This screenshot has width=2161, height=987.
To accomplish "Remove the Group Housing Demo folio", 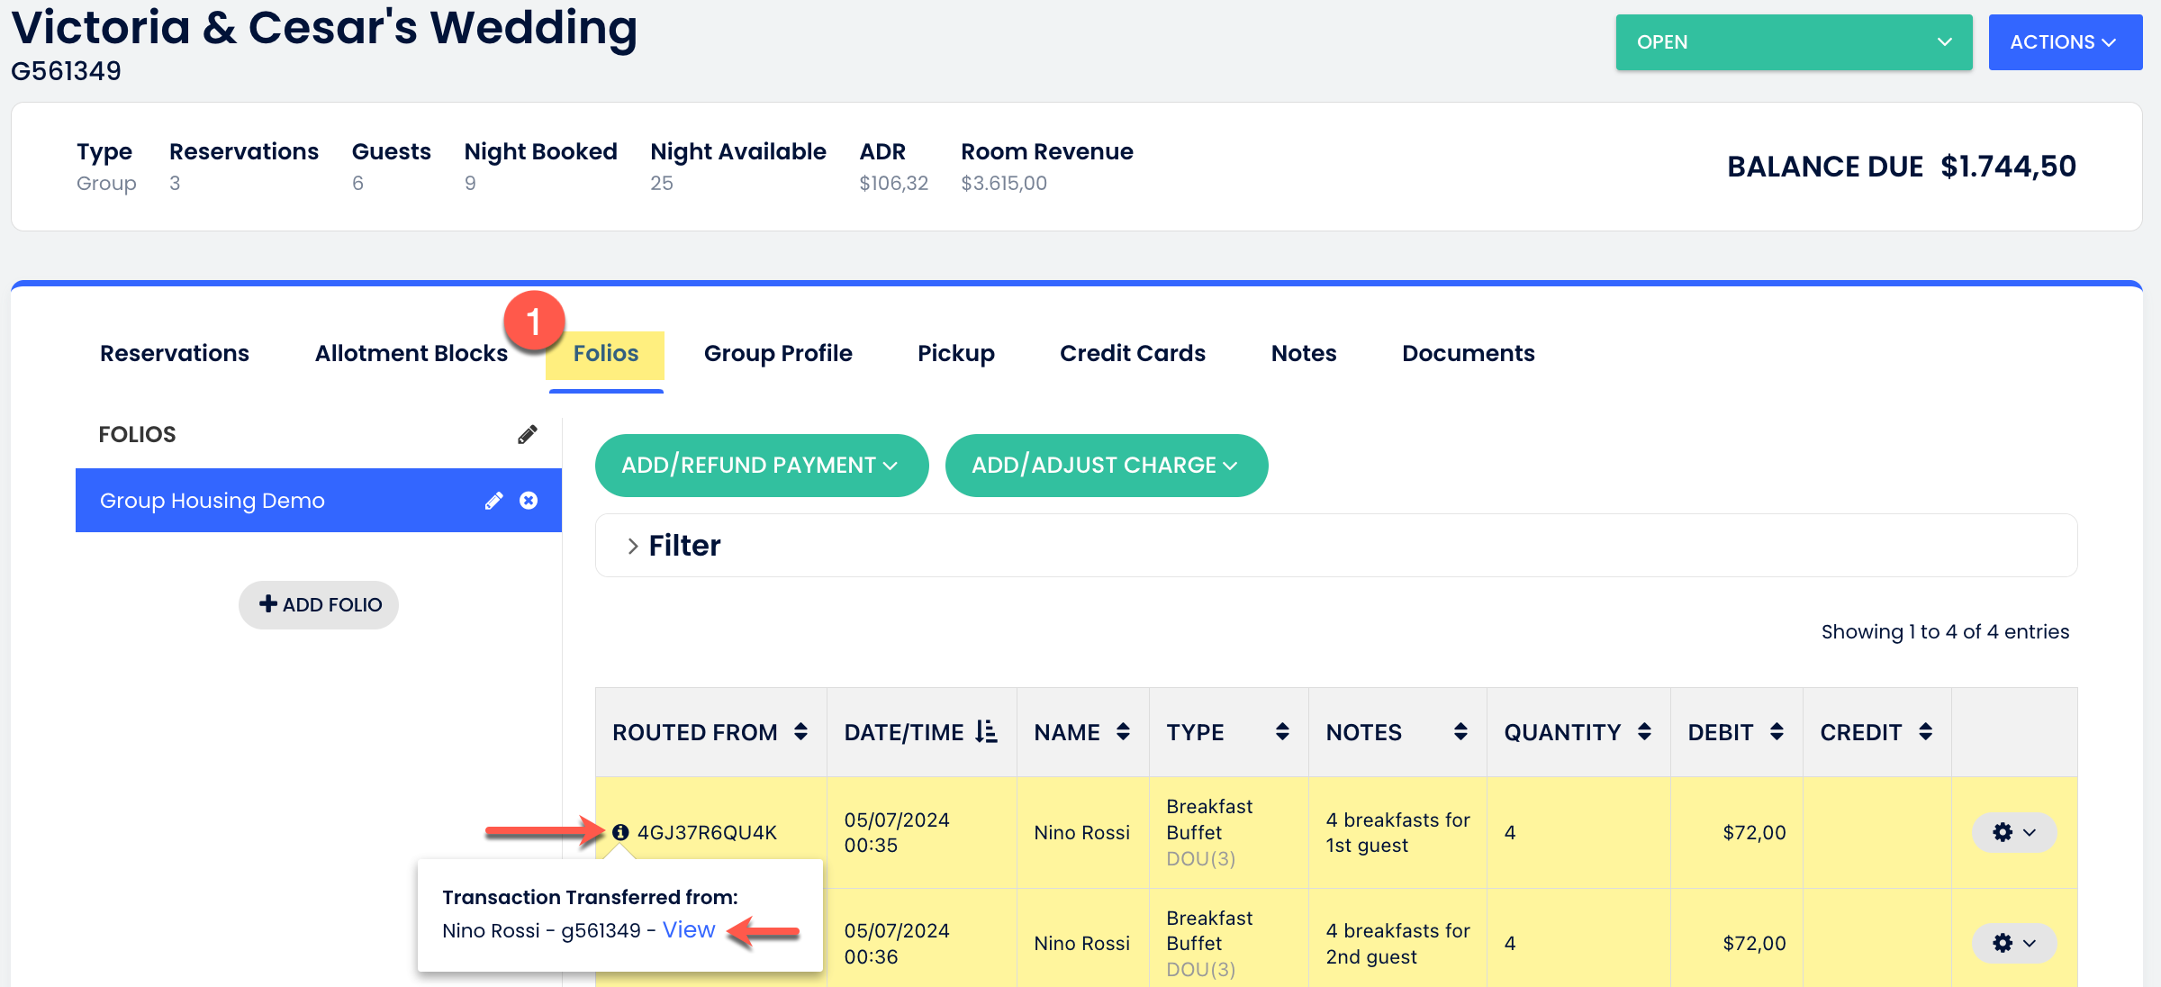I will (529, 501).
